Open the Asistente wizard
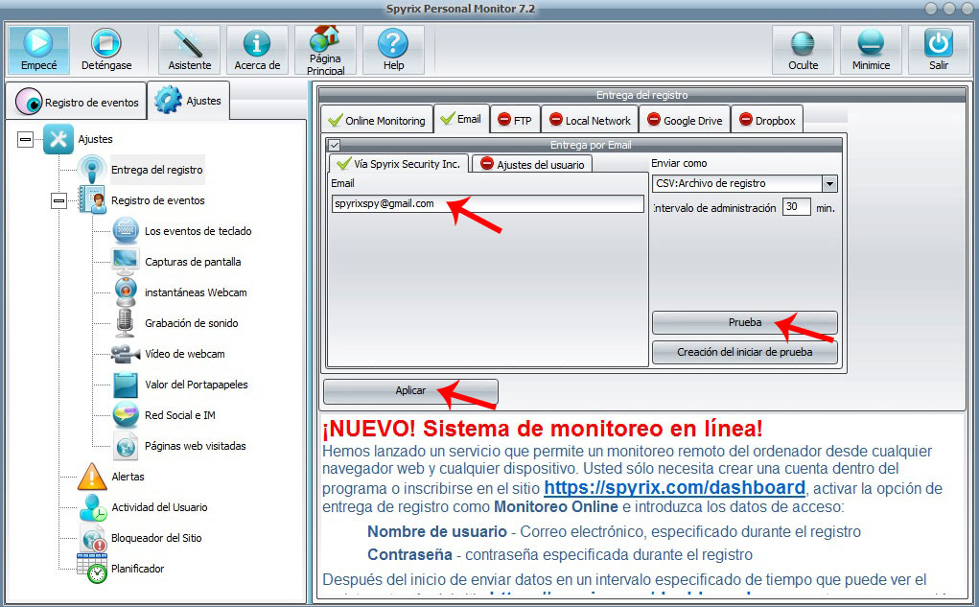This screenshot has width=979, height=607. pos(189,50)
